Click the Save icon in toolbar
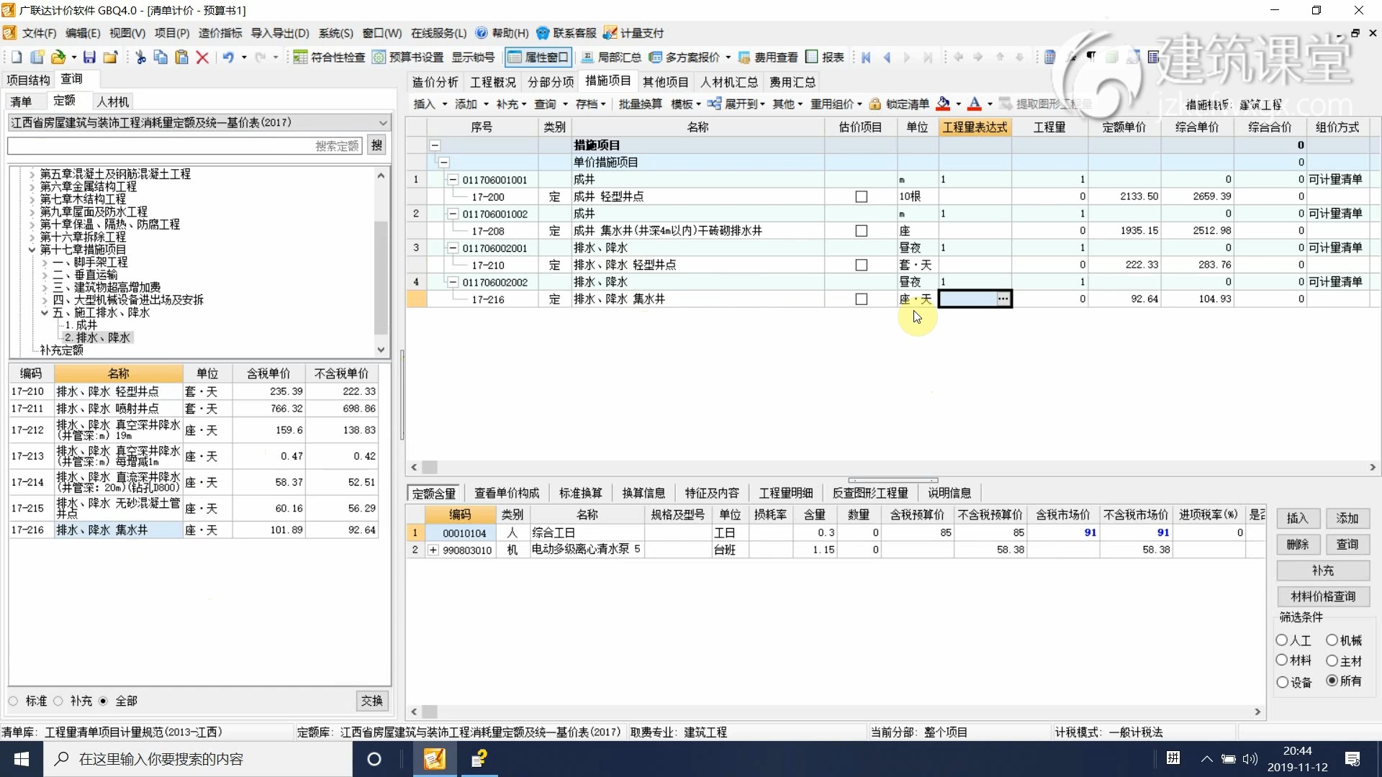 [89, 58]
